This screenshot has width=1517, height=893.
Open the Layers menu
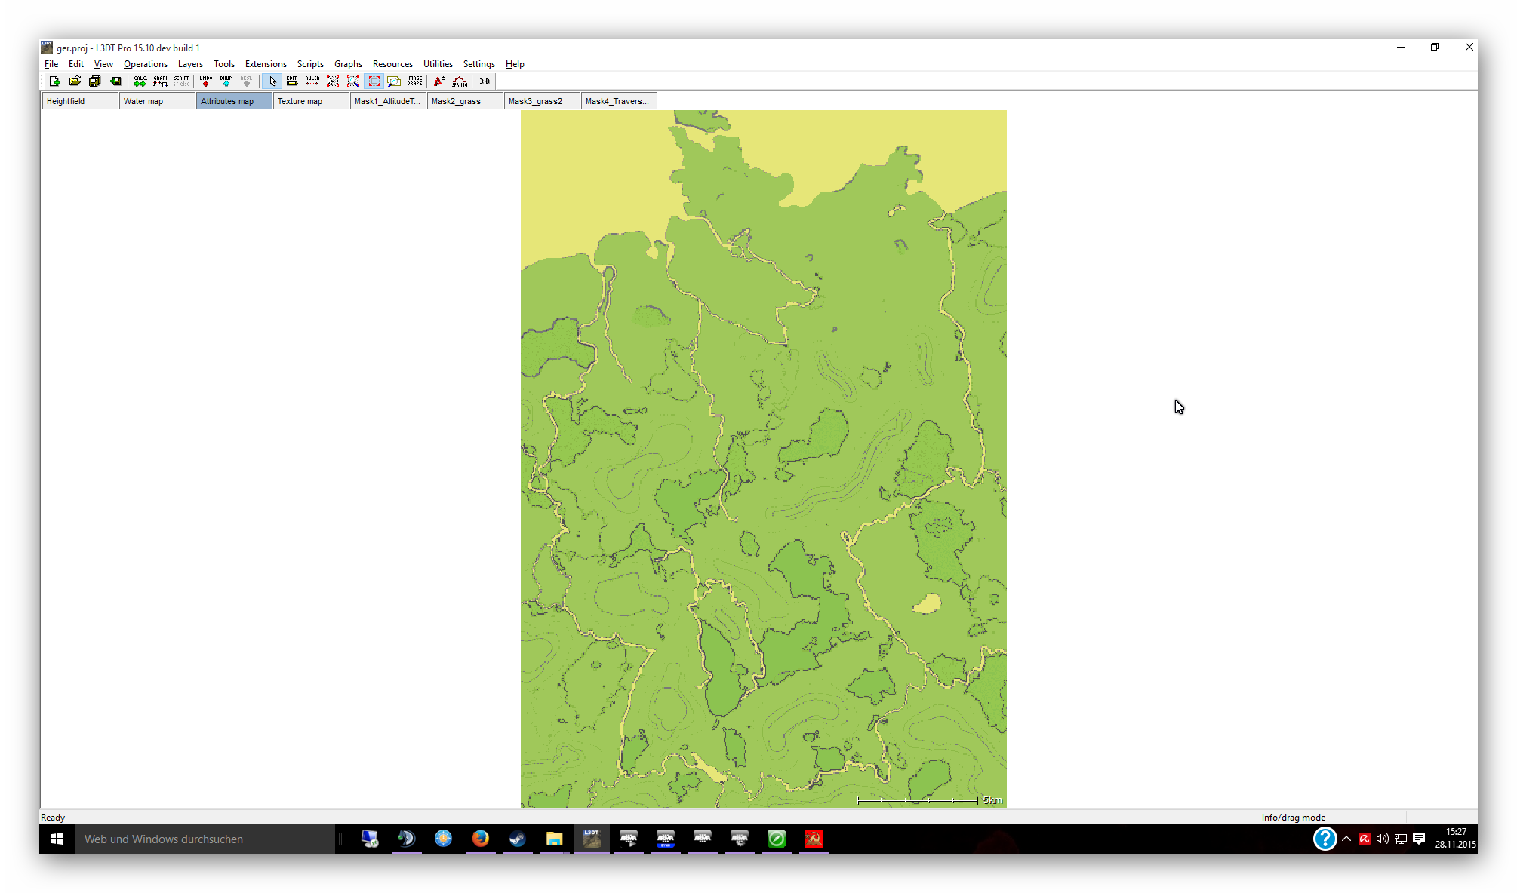tap(190, 64)
